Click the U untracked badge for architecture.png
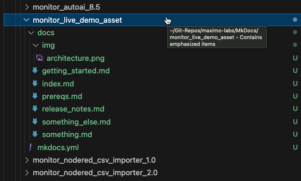This screenshot has width=301, height=181. pyautogui.click(x=295, y=58)
